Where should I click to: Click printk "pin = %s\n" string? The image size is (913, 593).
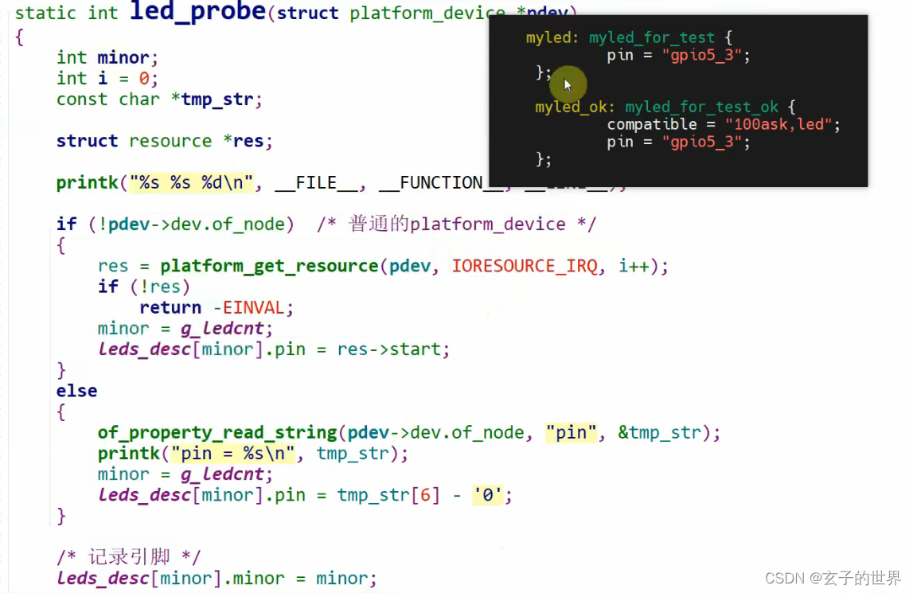pyautogui.click(x=233, y=453)
